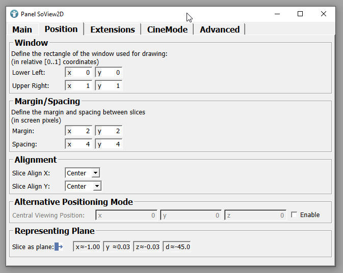Open the Slice Align Y dropdown

click(x=83, y=187)
